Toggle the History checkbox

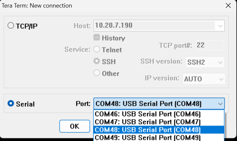pyautogui.click(x=97, y=38)
